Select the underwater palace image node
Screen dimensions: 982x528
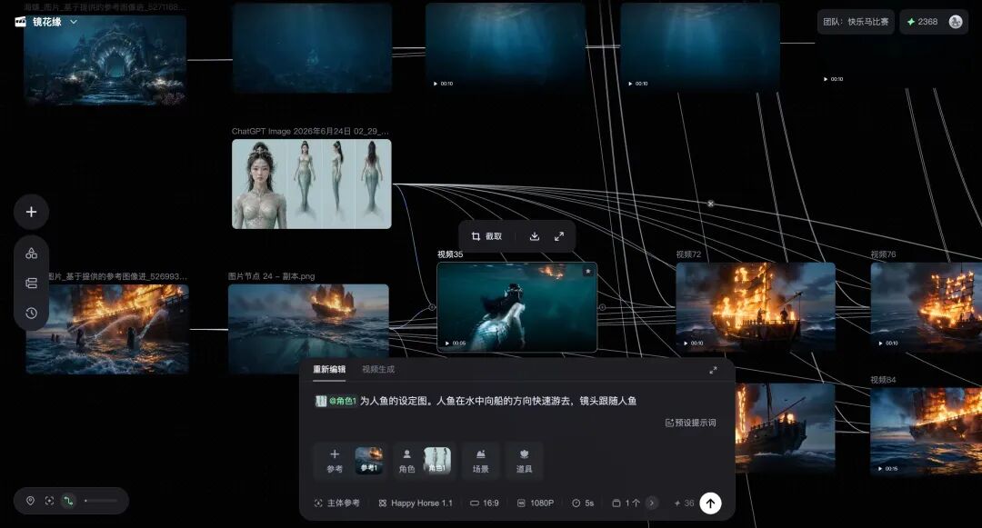point(105,59)
